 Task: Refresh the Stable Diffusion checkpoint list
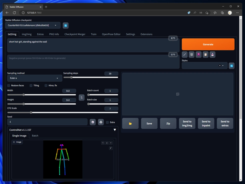pos(65,25)
